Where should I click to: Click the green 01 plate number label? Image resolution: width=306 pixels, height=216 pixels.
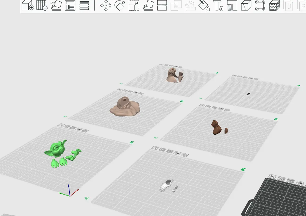tap(132, 142)
